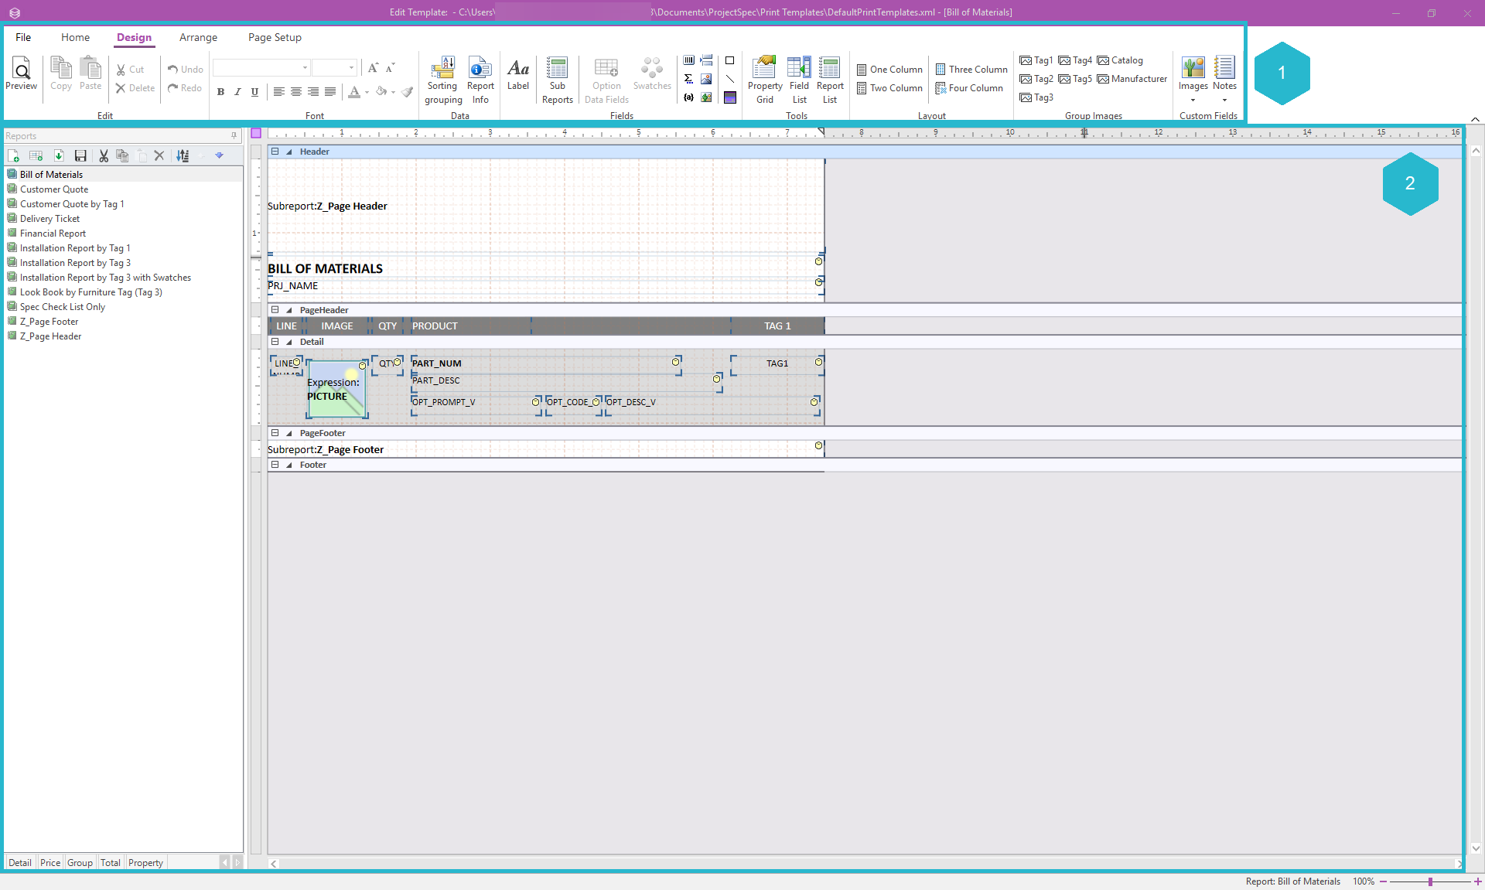Import a report with green arrow icon
Image resolution: width=1485 pixels, height=890 pixels.
(59, 155)
